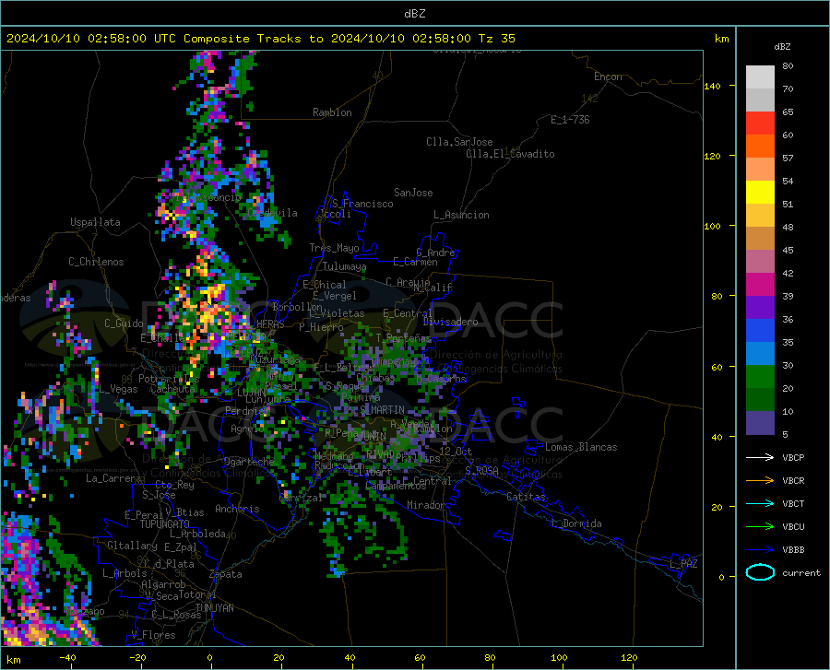The width and height of the screenshot is (830, 670).
Task: Click the Catitas place label
Action: (x=526, y=497)
